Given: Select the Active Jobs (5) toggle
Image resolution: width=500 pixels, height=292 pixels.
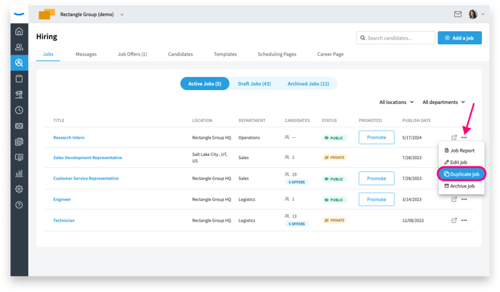Looking at the screenshot, I should pos(205,84).
